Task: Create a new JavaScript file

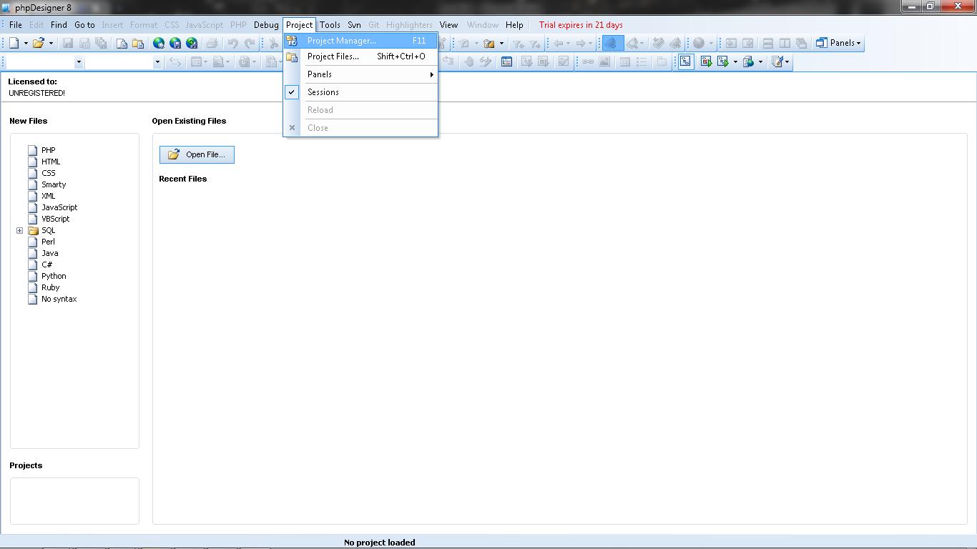Action: pos(59,207)
